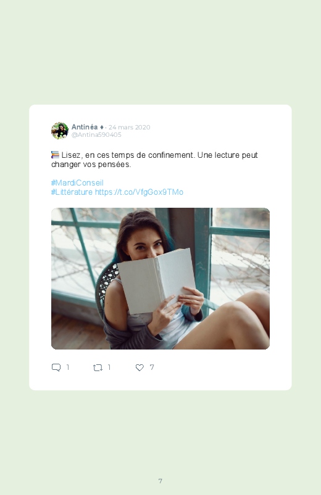
Task: Click the reply count number 1
Action: click(x=68, y=367)
